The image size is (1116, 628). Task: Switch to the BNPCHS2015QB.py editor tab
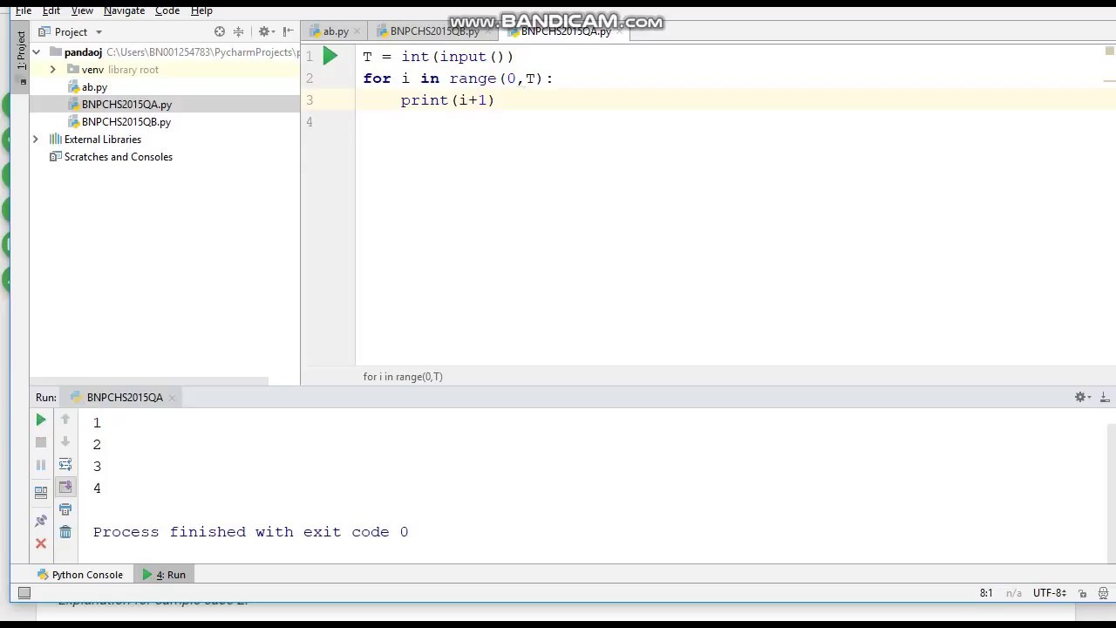point(434,31)
